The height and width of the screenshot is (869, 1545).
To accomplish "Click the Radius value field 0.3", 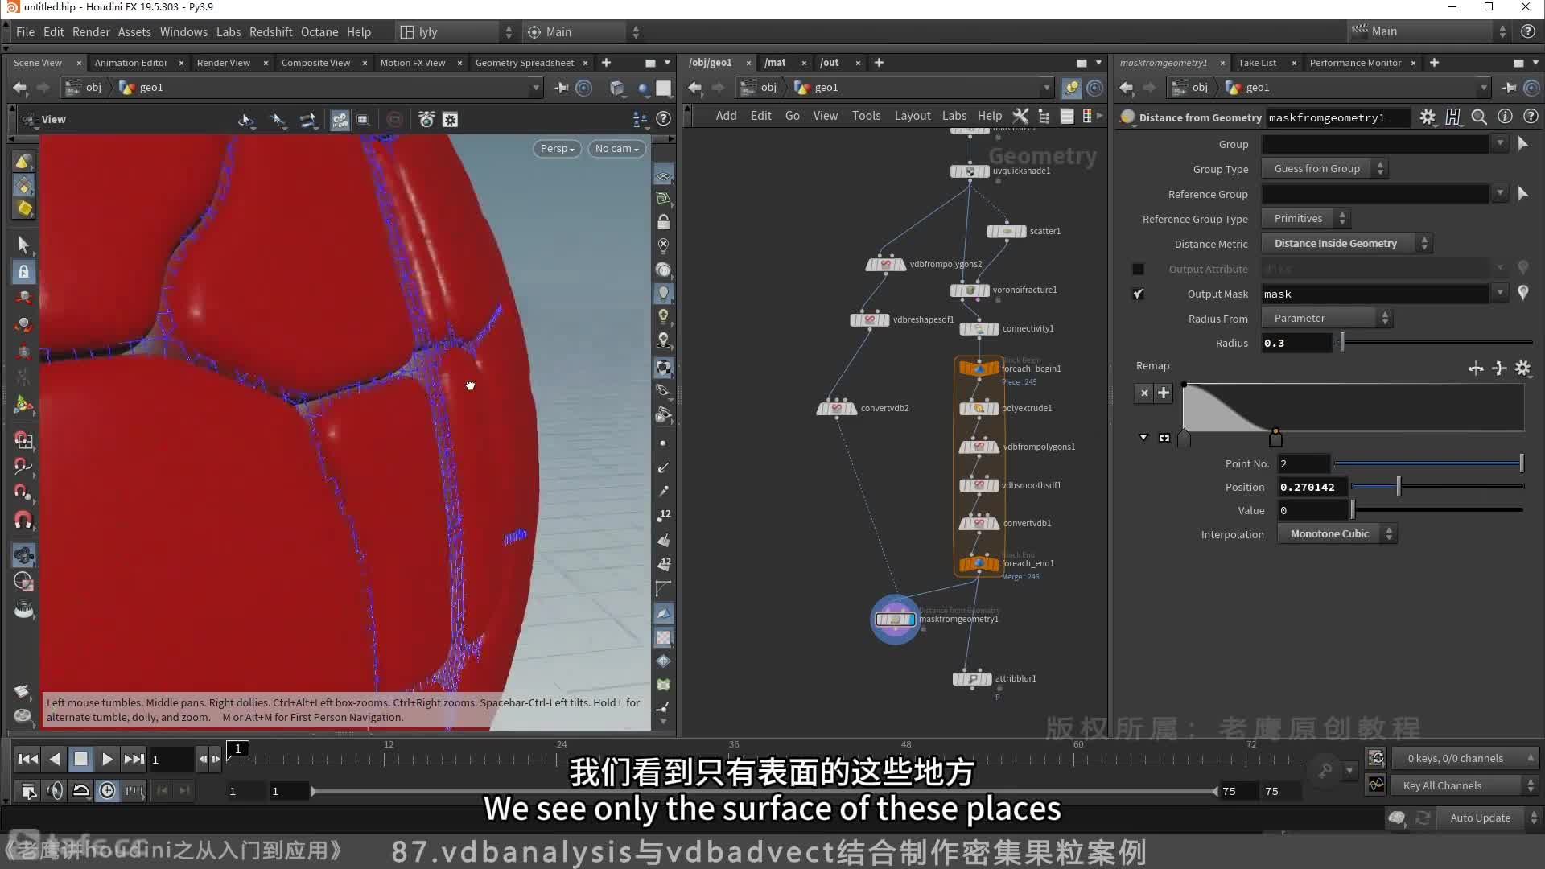I will point(1296,344).
